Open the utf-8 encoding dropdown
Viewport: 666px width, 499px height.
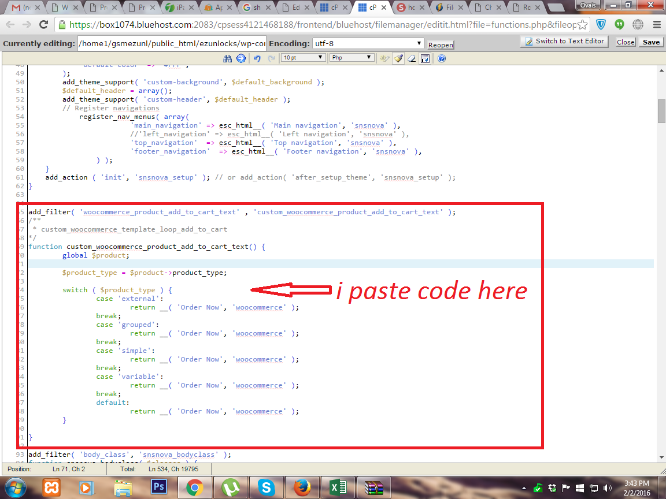pos(368,44)
